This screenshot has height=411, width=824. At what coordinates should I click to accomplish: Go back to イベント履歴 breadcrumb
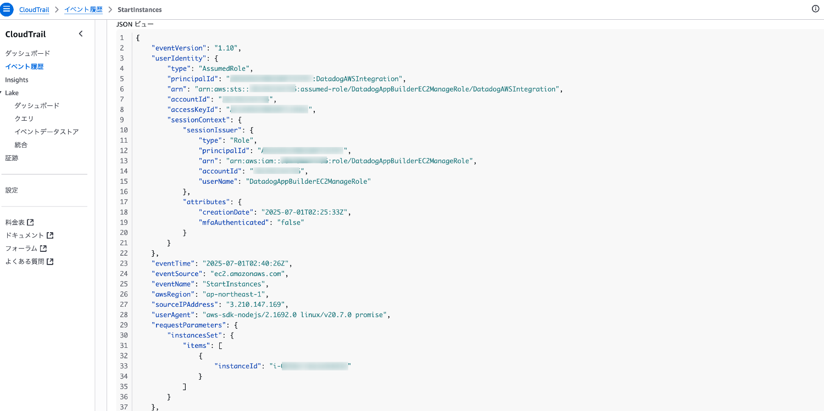tap(83, 10)
